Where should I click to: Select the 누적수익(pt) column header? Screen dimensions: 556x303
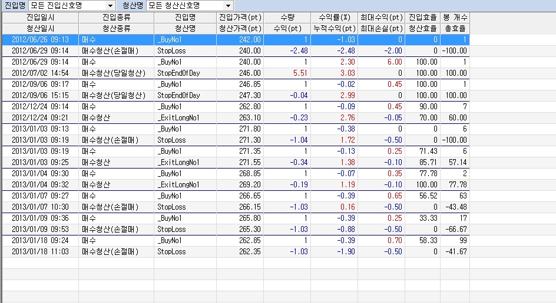click(334, 28)
